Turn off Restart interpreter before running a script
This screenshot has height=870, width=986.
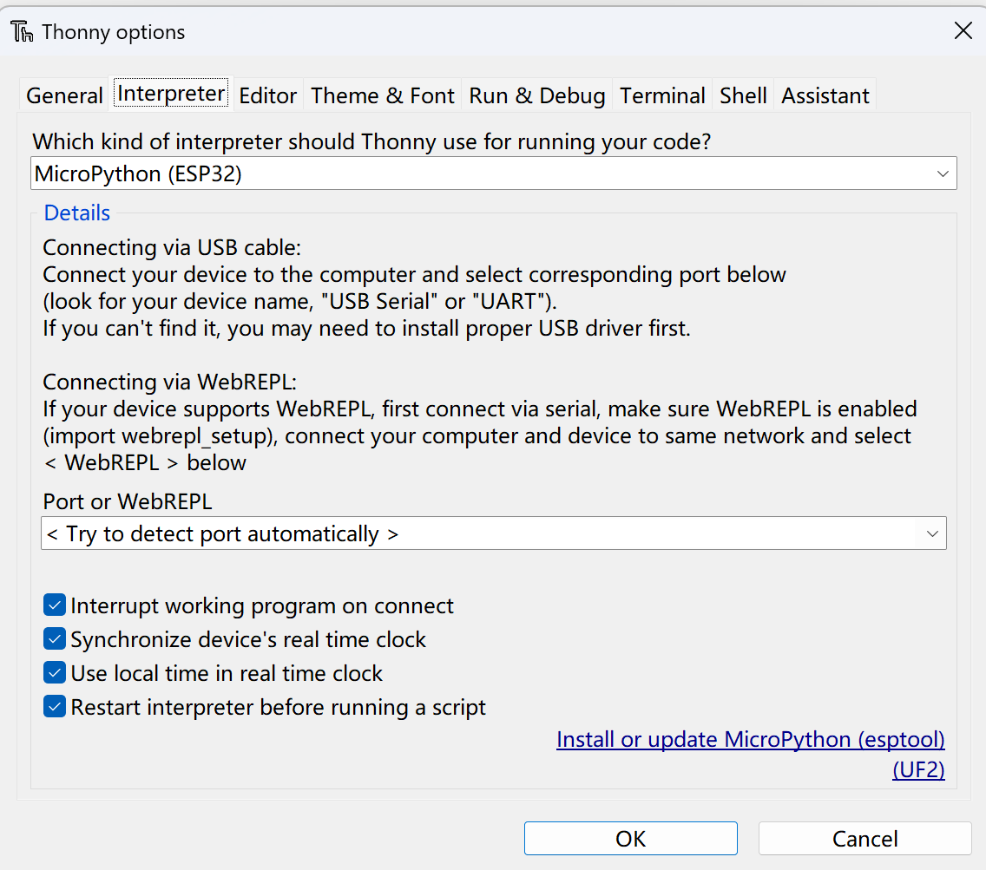[x=55, y=707]
